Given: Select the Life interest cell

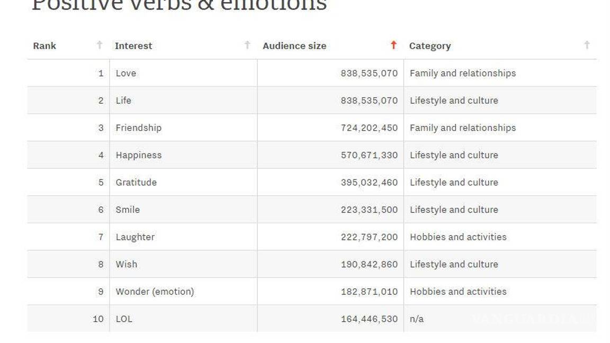Looking at the screenshot, I should tap(123, 101).
